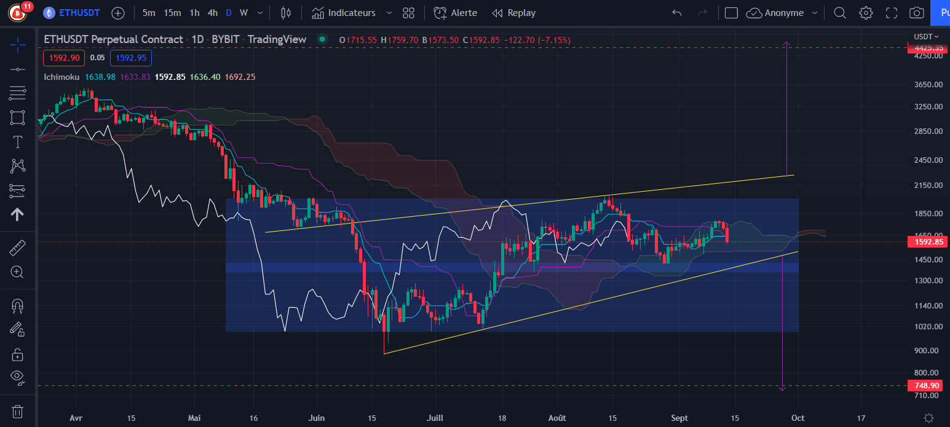
Task: Click the red 1592.90 sell price box
Action: pyautogui.click(x=61, y=58)
